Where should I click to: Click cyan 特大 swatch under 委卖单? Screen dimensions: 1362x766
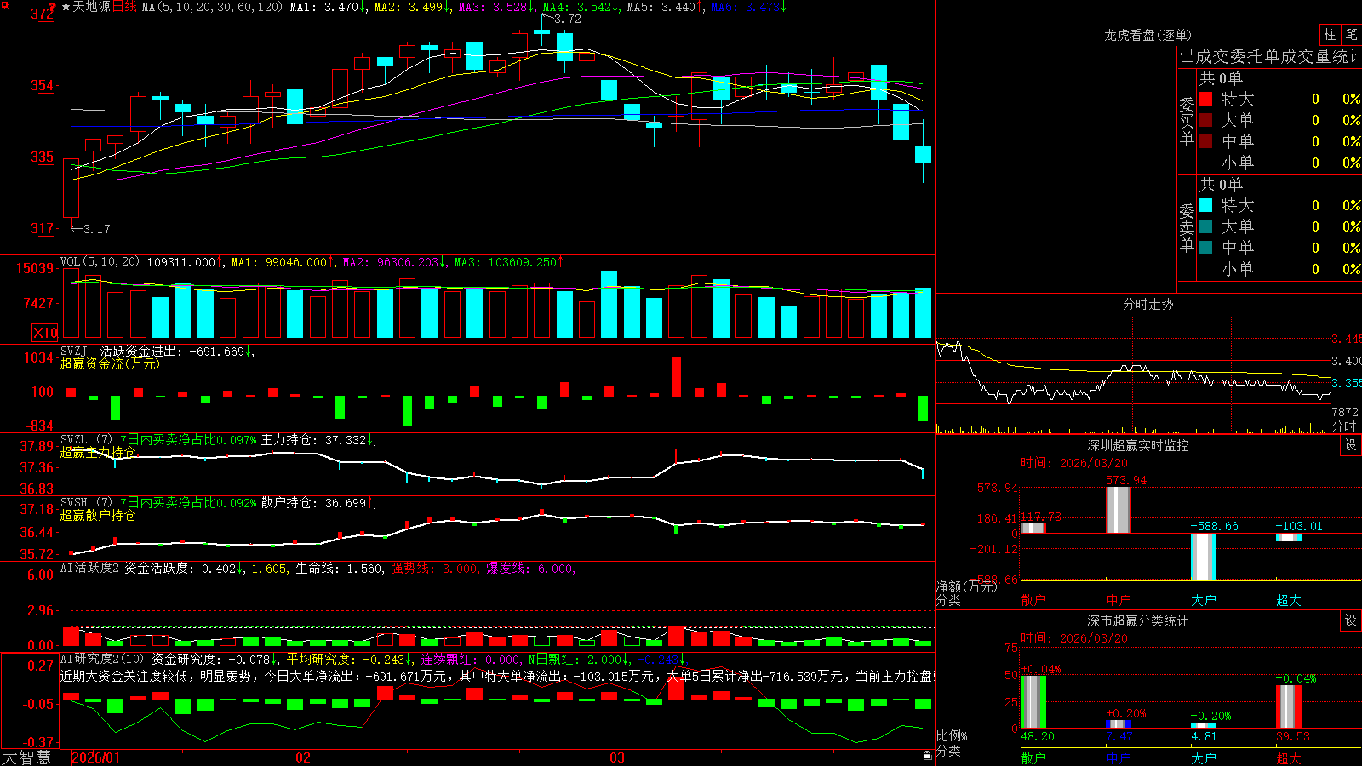(x=1205, y=205)
